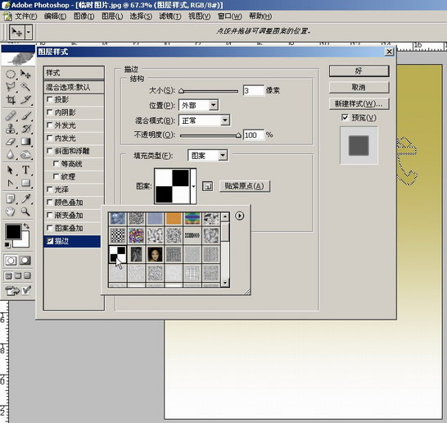
Task: Select the 样式 Styles row
Action: tap(74, 73)
